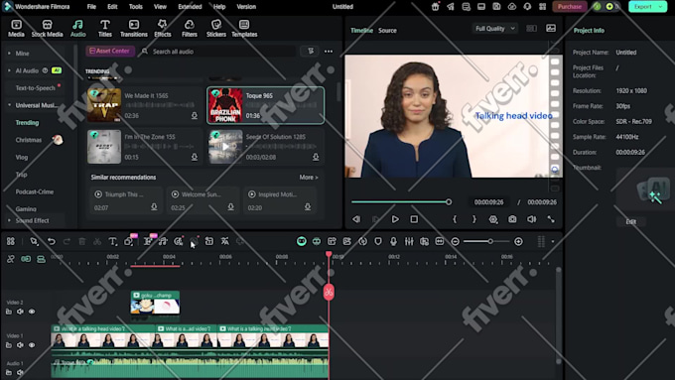Stop playback with the square stop button
The width and height of the screenshot is (675, 380).
click(x=414, y=219)
